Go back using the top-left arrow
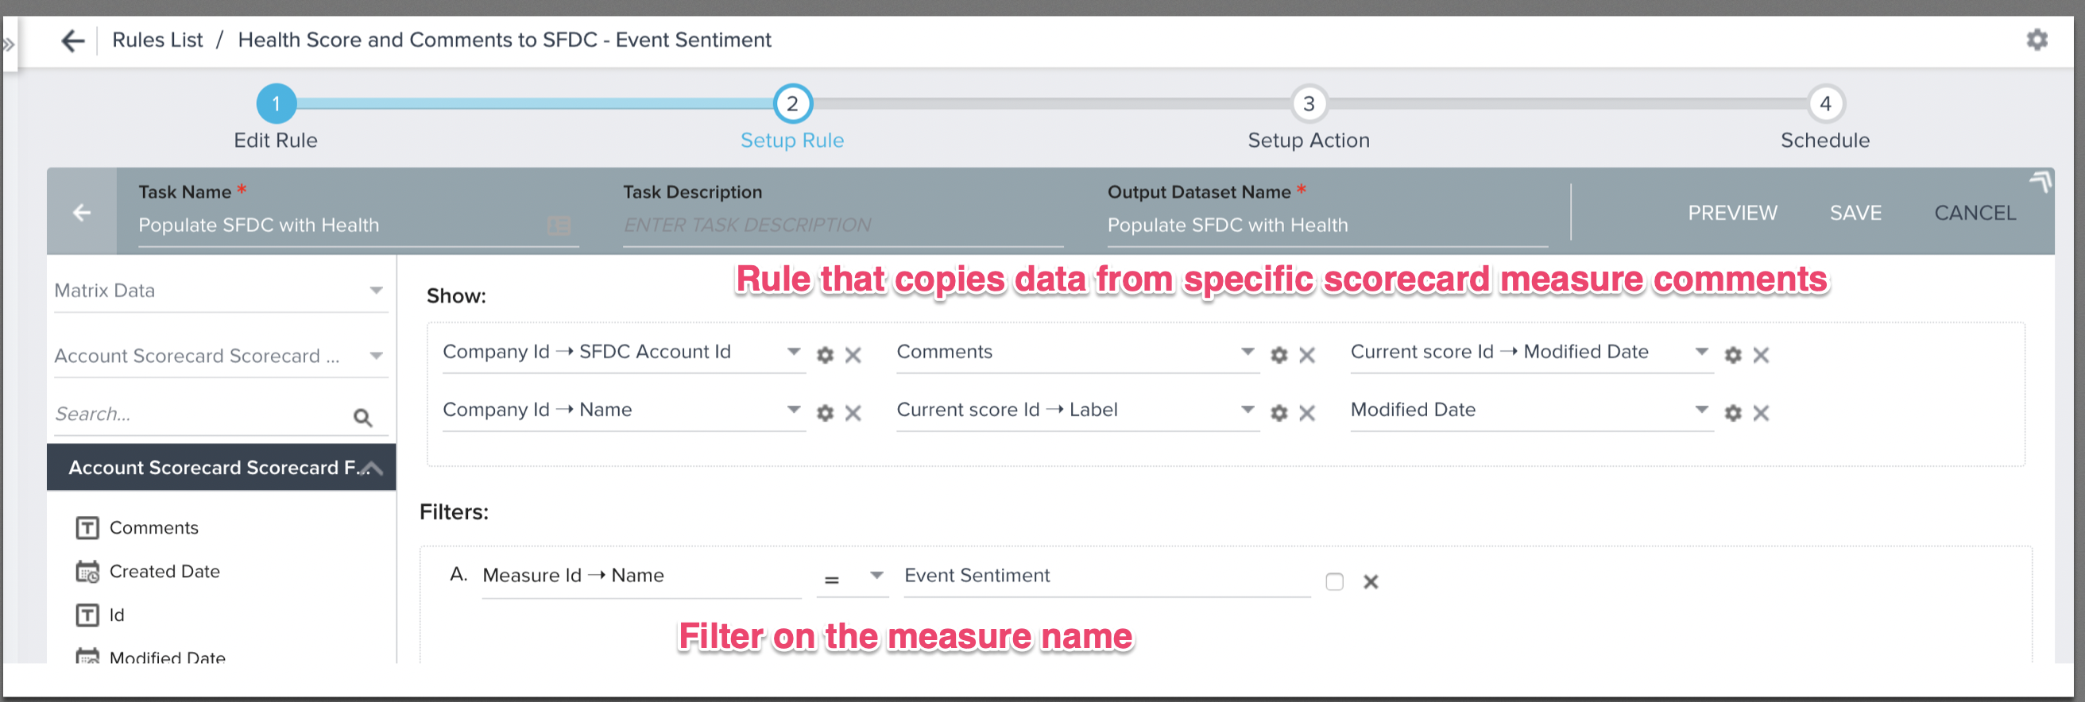Viewport: 2085px width, 702px height. click(x=73, y=40)
